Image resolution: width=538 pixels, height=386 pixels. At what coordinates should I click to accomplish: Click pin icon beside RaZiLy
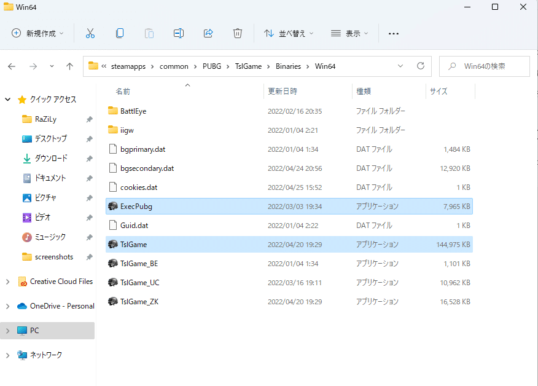tap(89, 119)
